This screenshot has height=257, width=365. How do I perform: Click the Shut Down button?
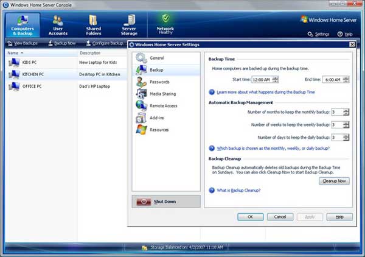[x=166, y=202]
